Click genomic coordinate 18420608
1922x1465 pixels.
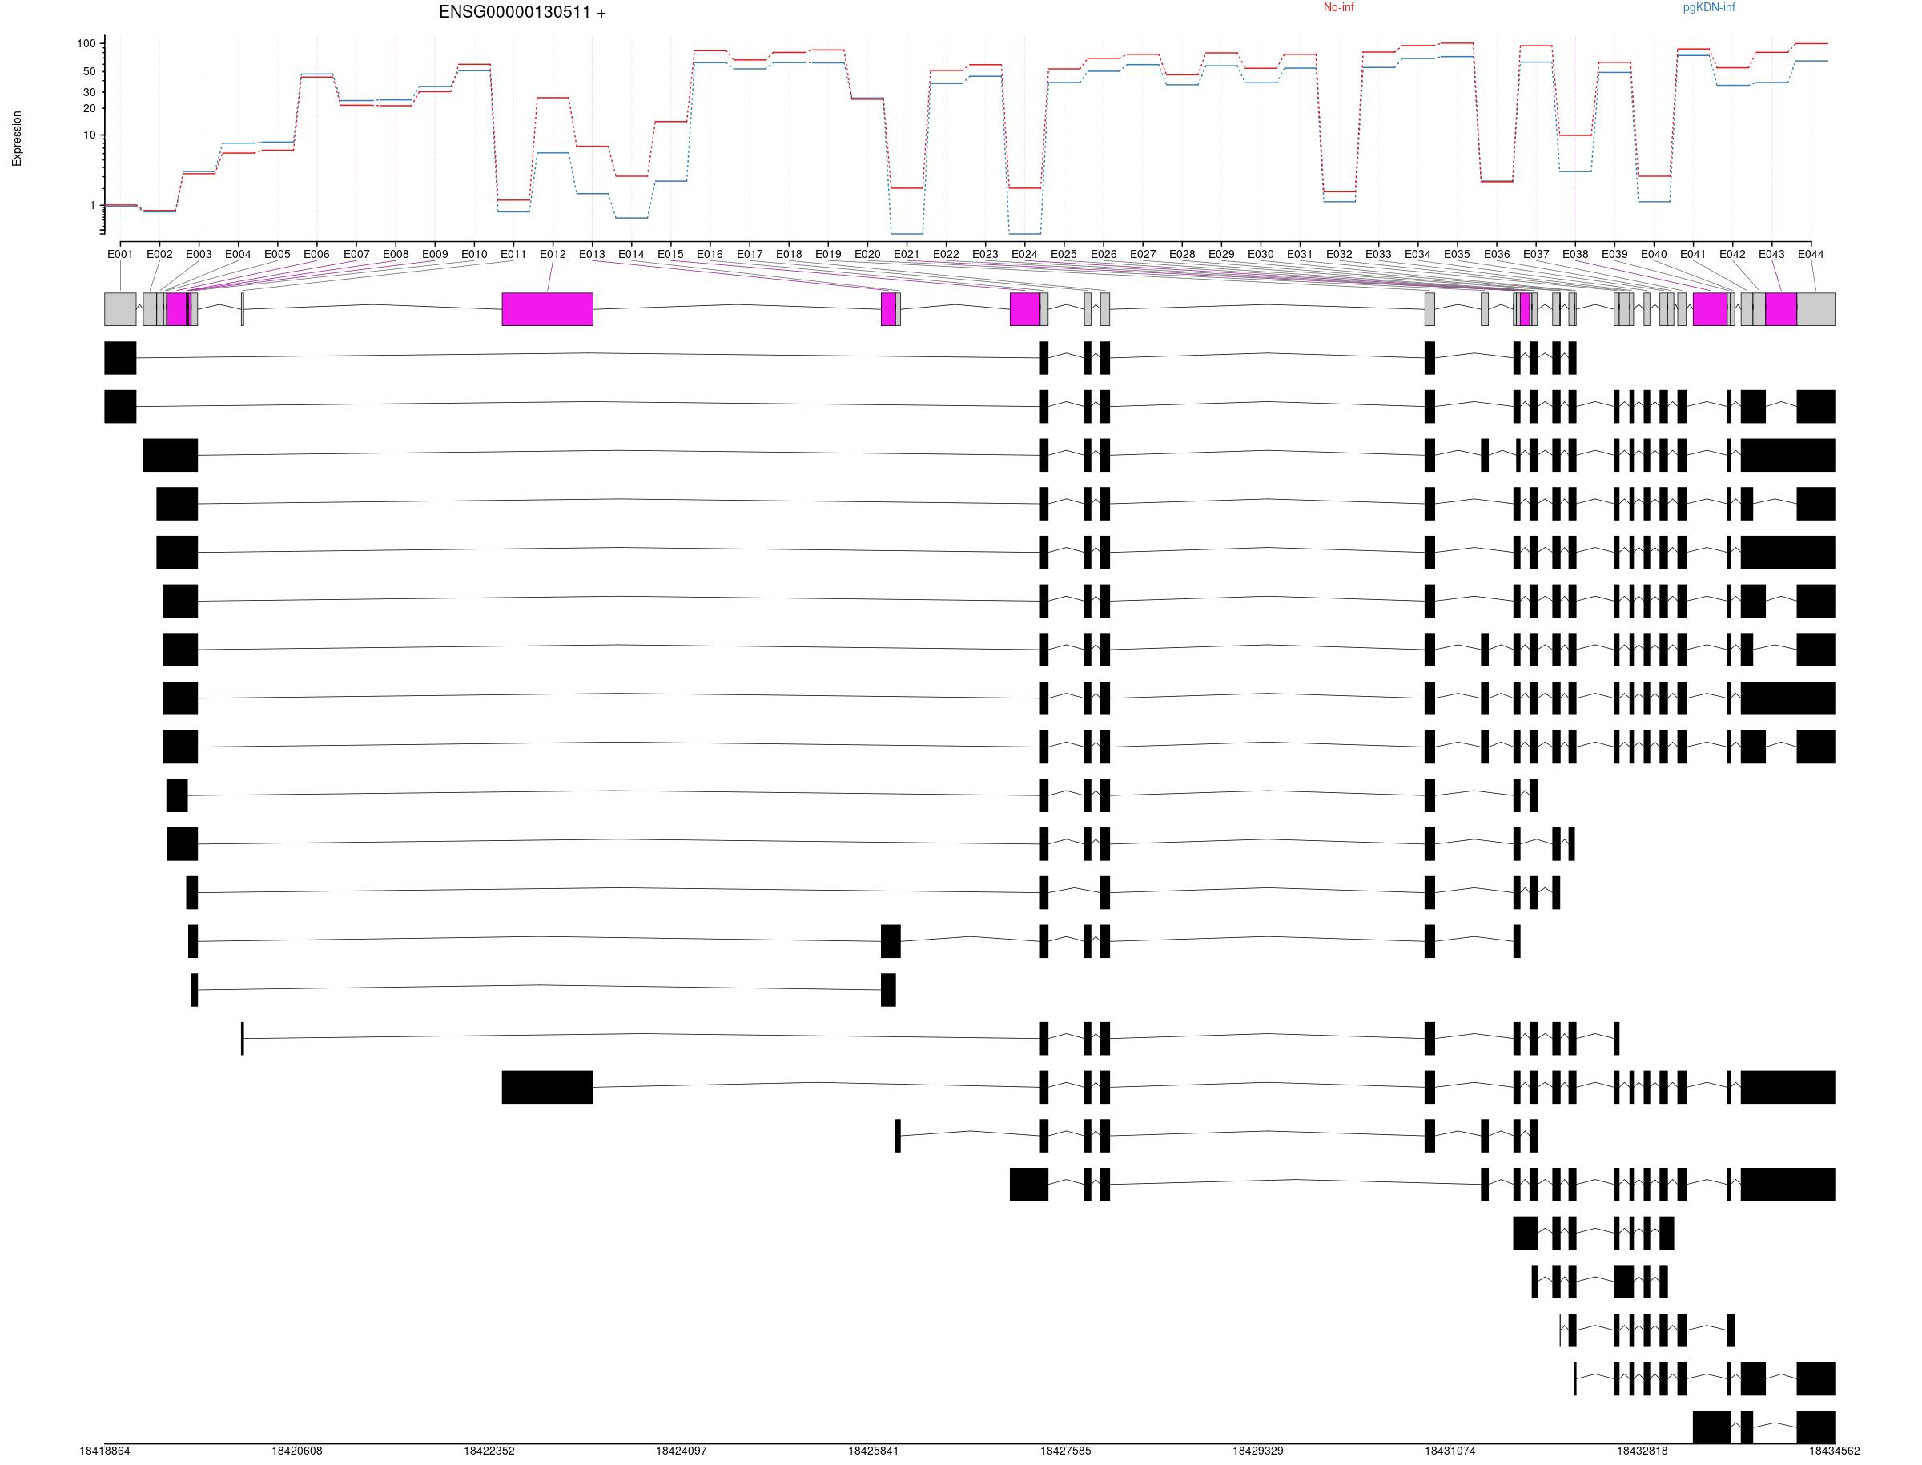click(x=296, y=1451)
